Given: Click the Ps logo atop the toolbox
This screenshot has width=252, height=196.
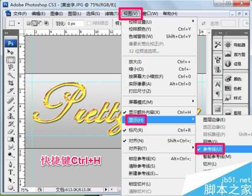Looking at the screenshot, I should 11,43.
